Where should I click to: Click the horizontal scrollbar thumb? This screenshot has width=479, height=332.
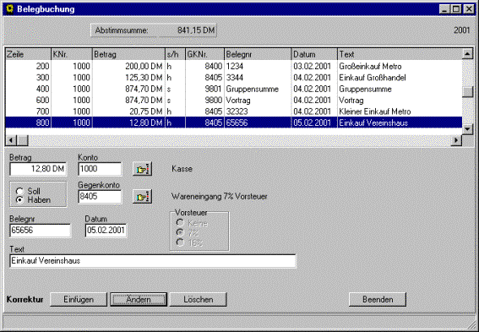(22, 140)
